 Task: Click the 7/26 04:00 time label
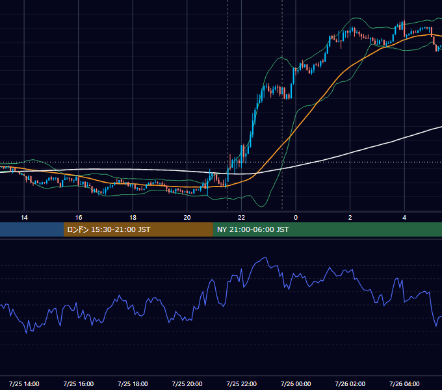(x=404, y=383)
